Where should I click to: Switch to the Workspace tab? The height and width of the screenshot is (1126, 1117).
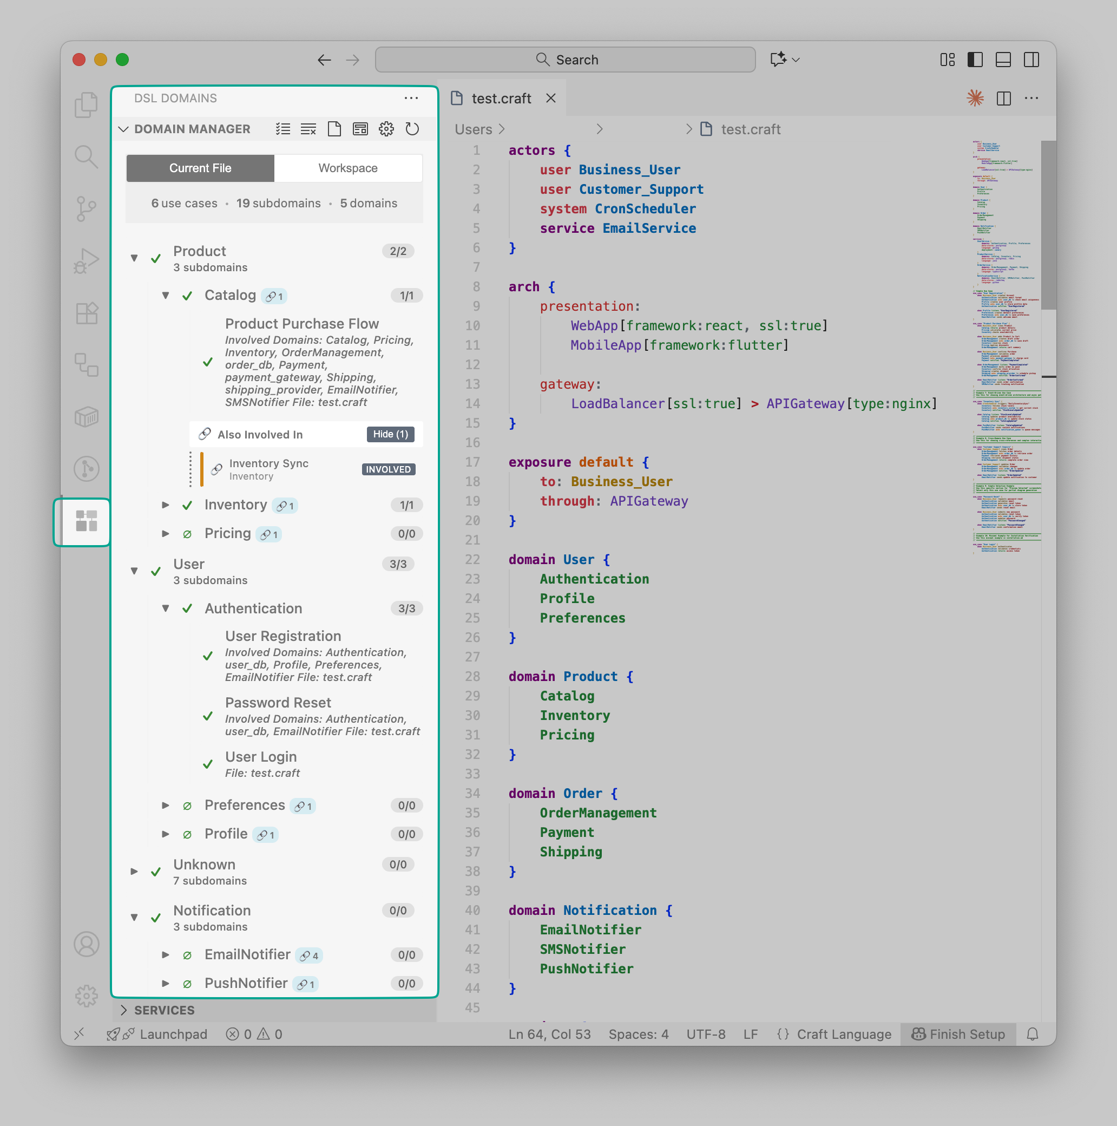[348, 168]
